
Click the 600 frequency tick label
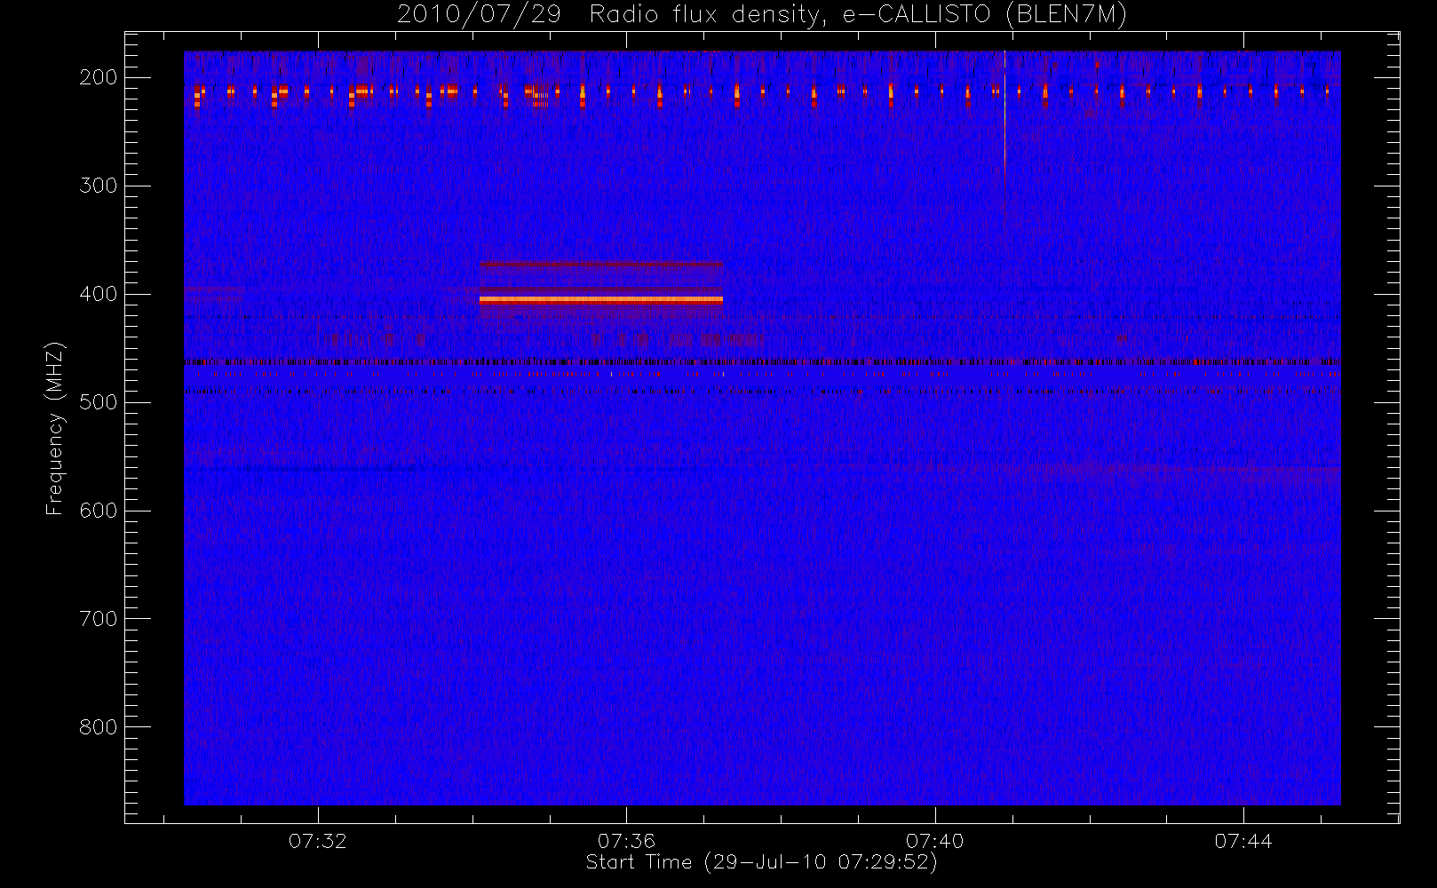tap(99, 511)
